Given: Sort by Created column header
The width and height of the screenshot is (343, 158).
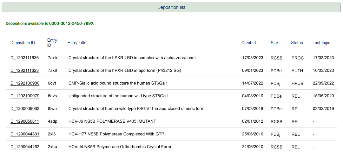Looking at the screenshot, I should click(248, 43).
